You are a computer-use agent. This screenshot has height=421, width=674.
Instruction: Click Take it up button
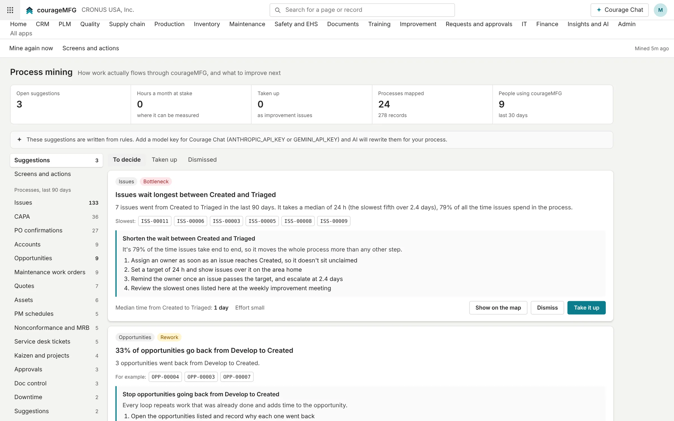(x=586, y=308)
